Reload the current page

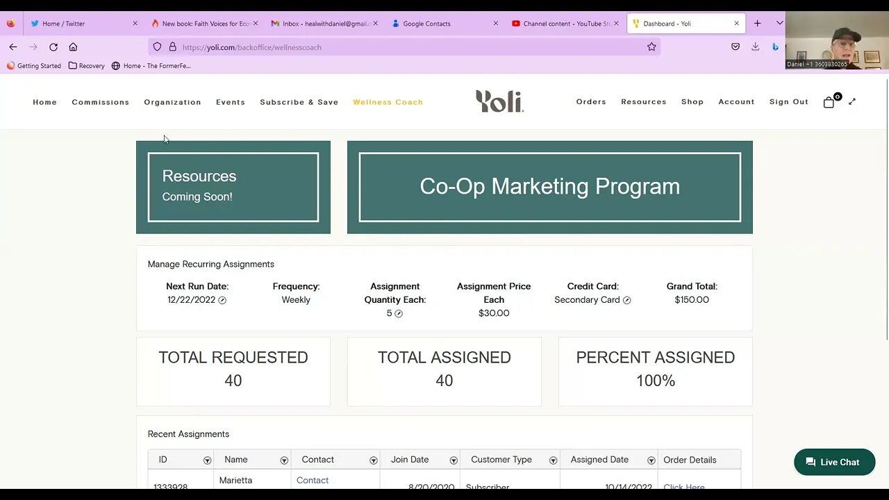(x=53, y=47)
